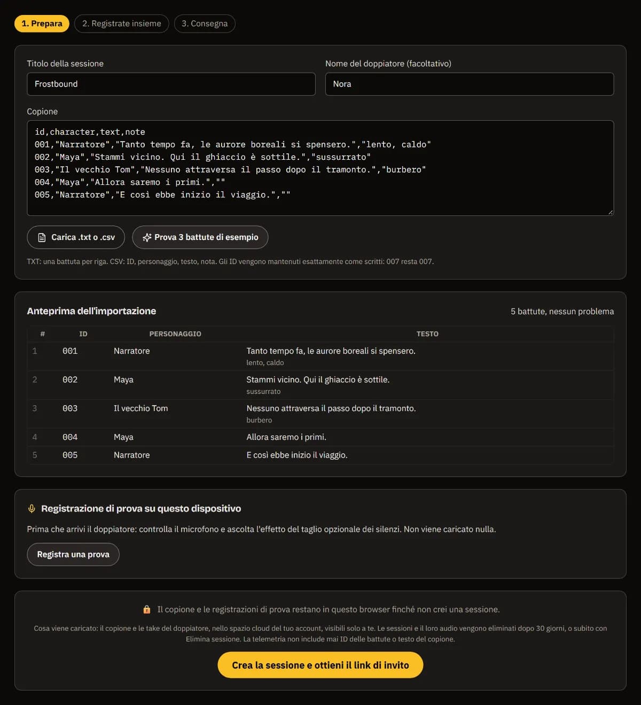This screenshot has height=705, width=641.
Task: Click the 'Cosa viene caricato' disclosure text
Action: pyautogui.click(x=320, y=633)
